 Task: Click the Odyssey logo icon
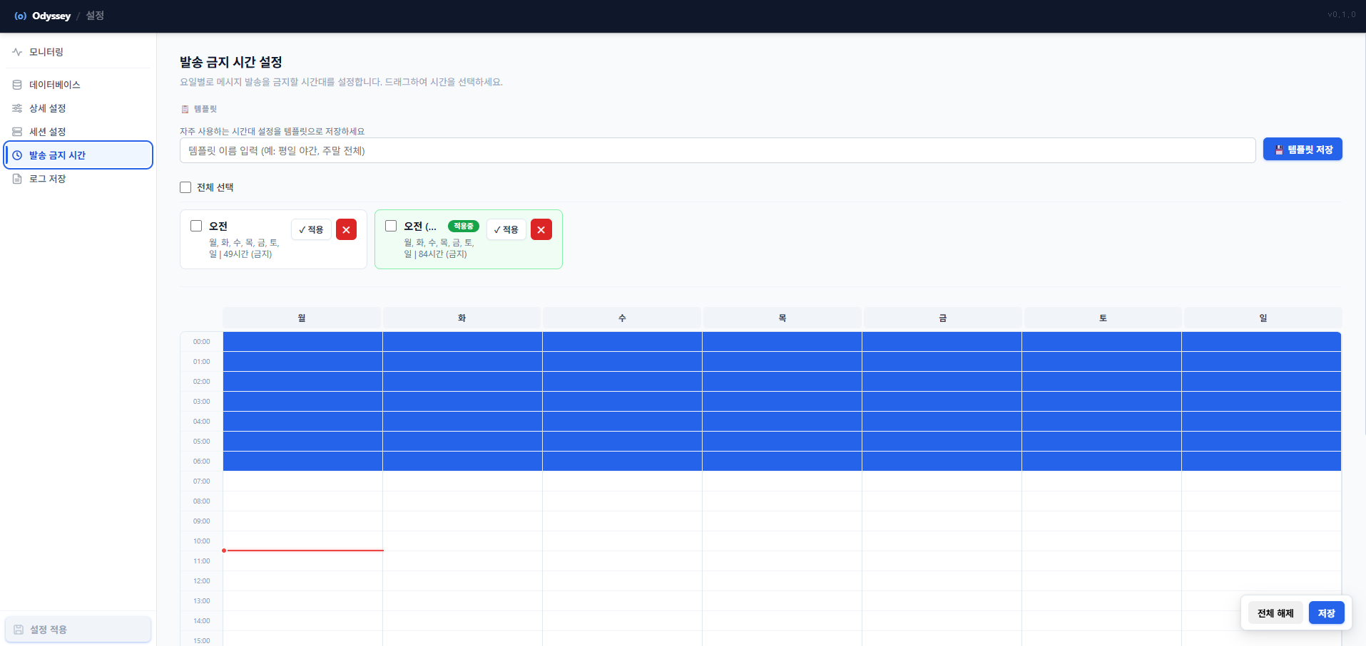pyautogui.click(x=20, y=16)
